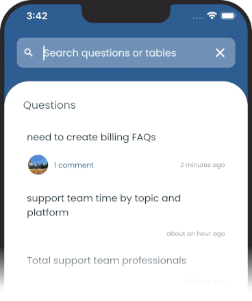252x301 pixels.
Task: Tap the magnifying glass search icon
Action: 29,53
